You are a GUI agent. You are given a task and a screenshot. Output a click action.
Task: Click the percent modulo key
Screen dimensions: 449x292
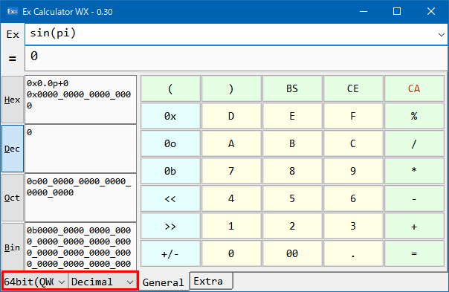pyautogui.click(x=414, y=116)
